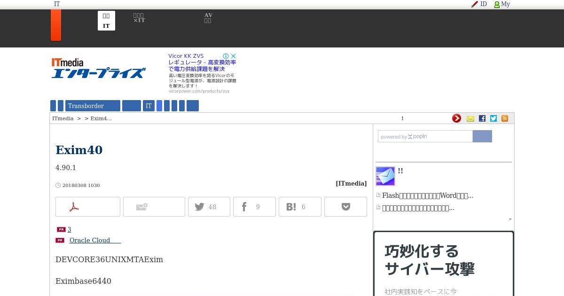564x296 pixels.
Task: Click the ITmedia breadcrumb link
Action: click(63, 118)
